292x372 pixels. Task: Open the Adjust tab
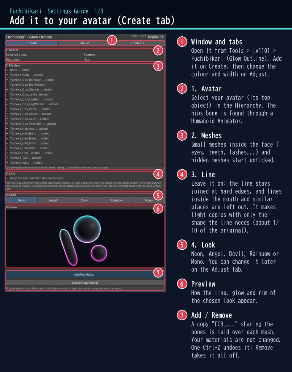click(84, 43)
